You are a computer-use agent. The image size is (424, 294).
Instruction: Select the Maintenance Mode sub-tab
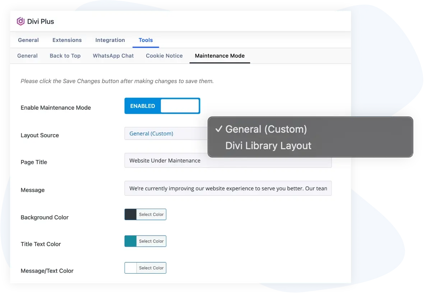[x=220, y=56]
